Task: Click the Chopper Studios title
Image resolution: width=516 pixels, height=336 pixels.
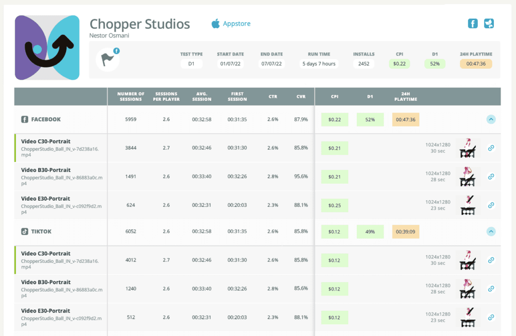Action: (140, 24)
